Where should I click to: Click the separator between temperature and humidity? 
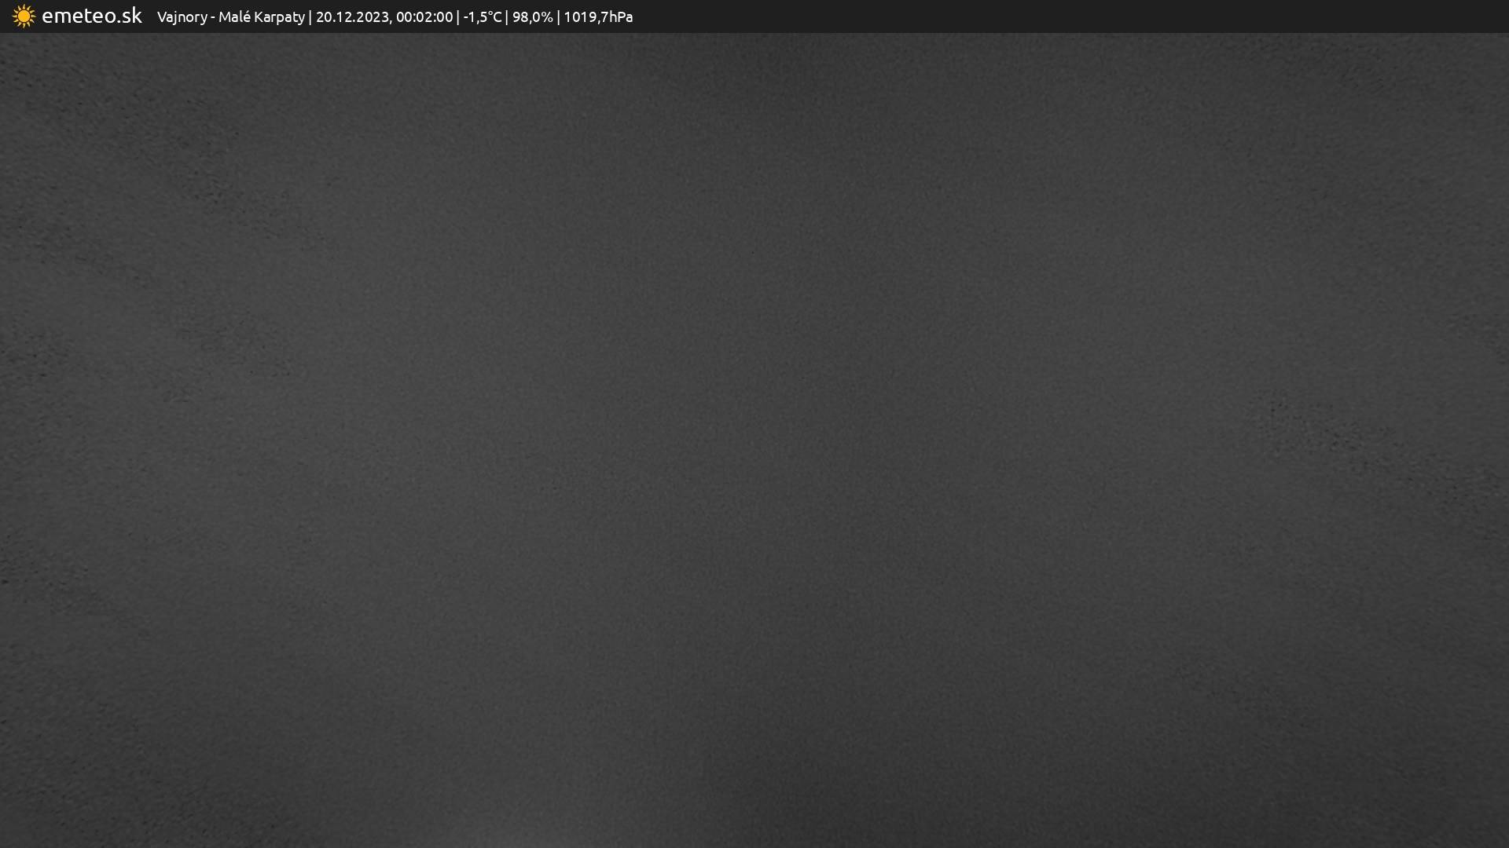[507, 17]
